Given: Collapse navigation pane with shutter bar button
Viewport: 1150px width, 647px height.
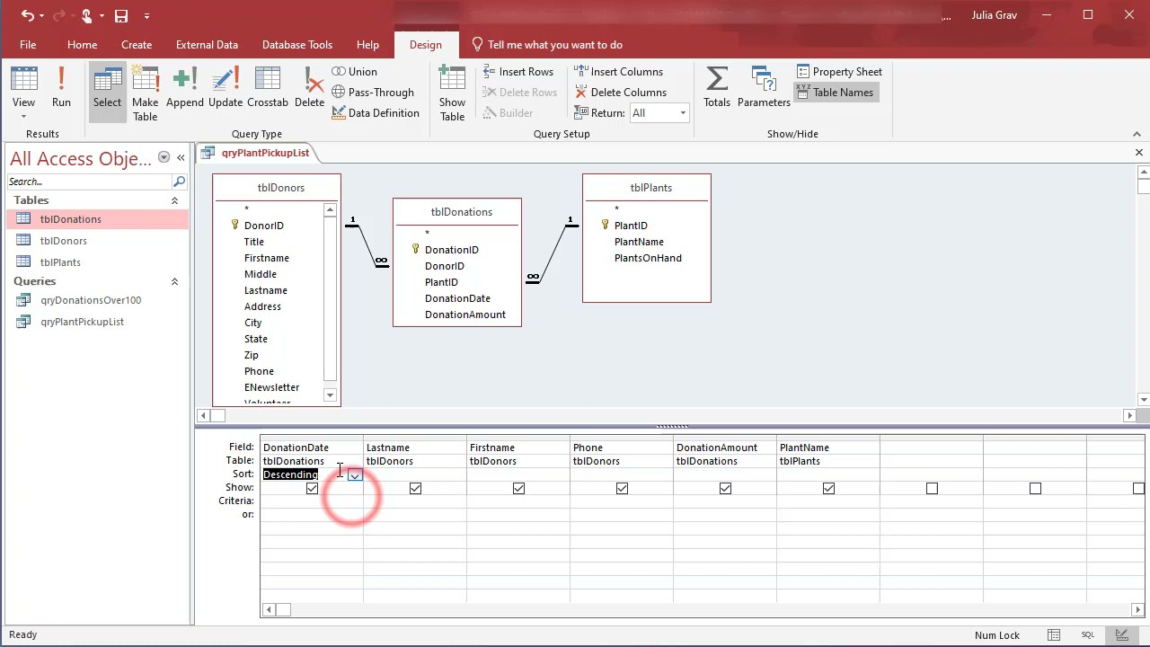Looking at the screenshot, I should point(181,157).
